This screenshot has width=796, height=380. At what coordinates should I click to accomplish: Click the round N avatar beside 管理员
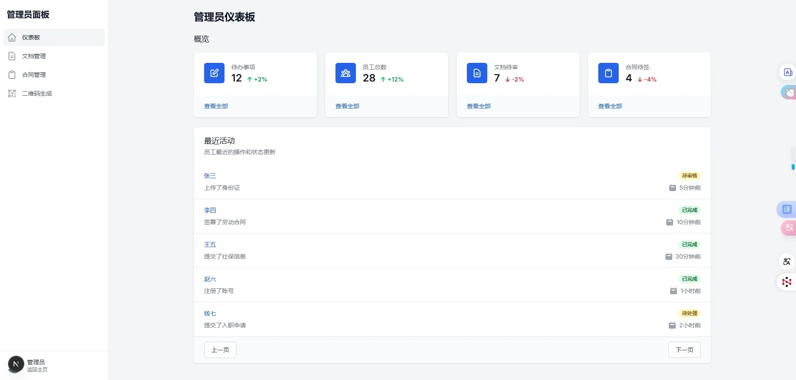(16, 364)
